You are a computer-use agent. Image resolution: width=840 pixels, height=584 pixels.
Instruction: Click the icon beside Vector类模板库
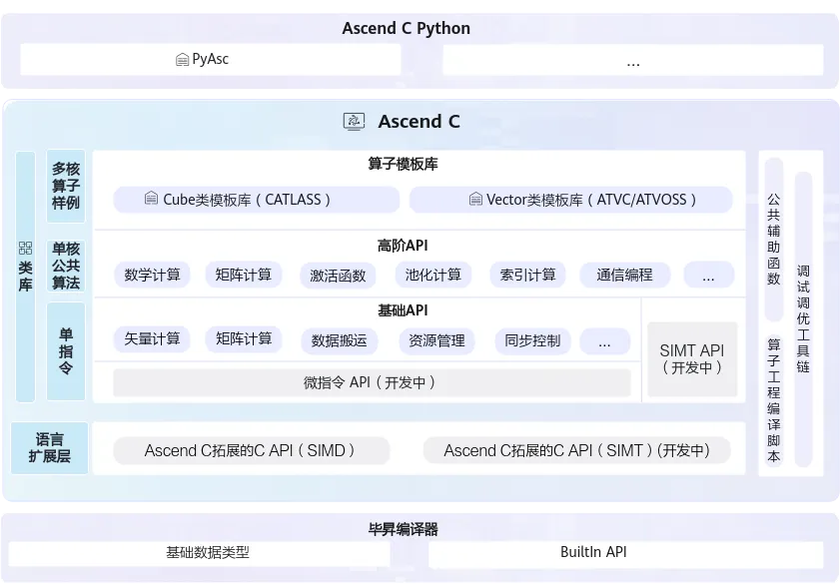pyautogui.click(x=475, y=200)
